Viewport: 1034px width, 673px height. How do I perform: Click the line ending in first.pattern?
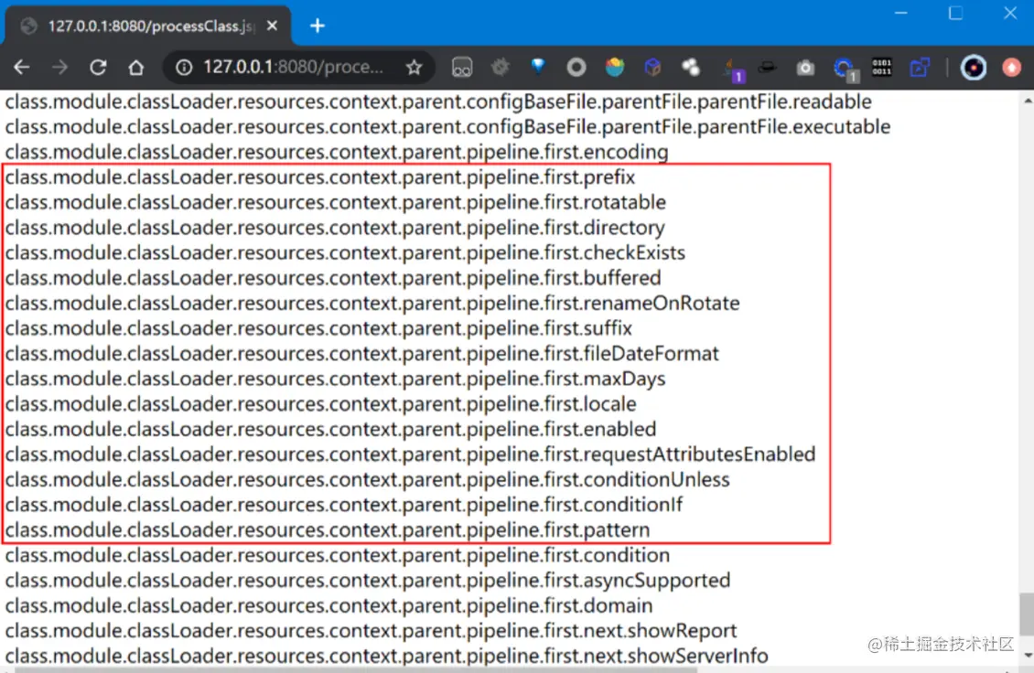click(327, 530)
